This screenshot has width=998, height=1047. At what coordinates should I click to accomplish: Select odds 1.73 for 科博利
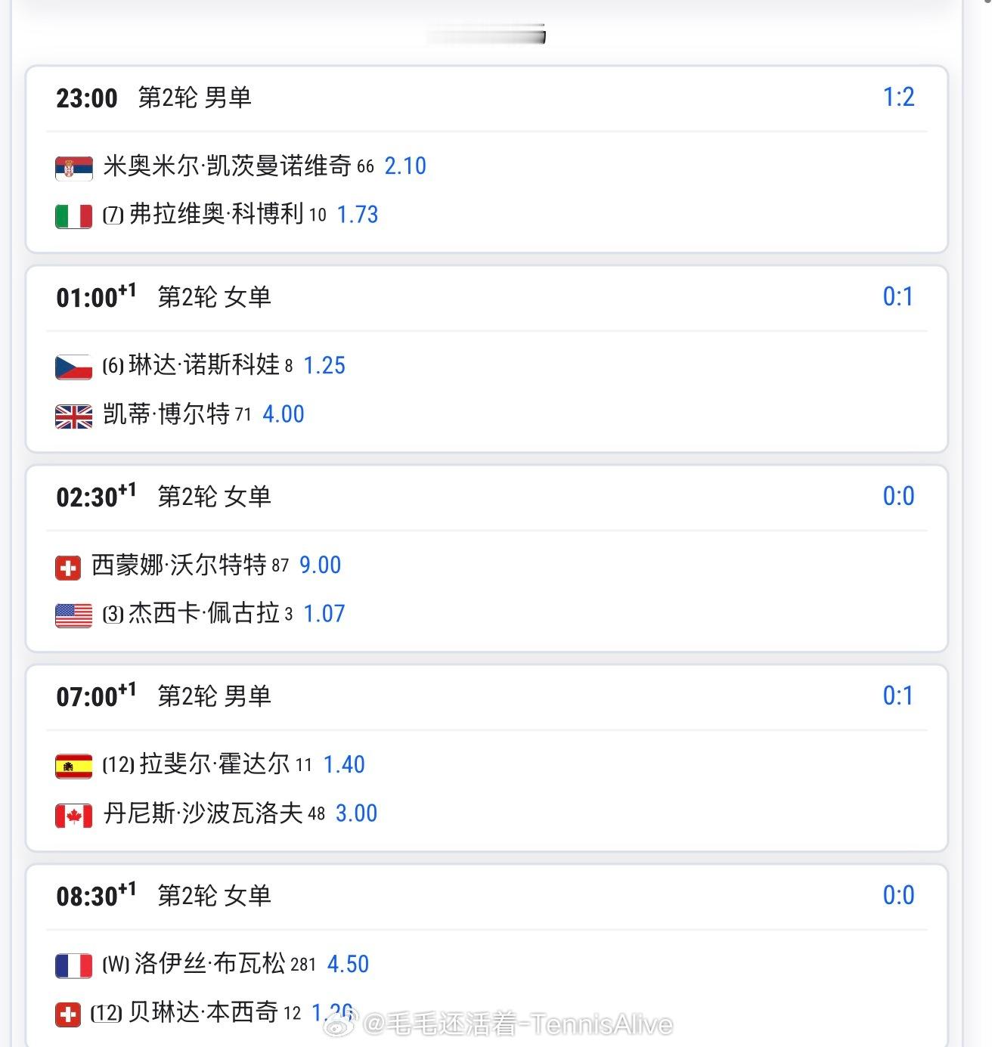coord(358,215)
